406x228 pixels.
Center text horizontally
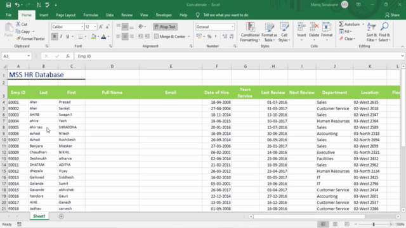click(125, 37)
